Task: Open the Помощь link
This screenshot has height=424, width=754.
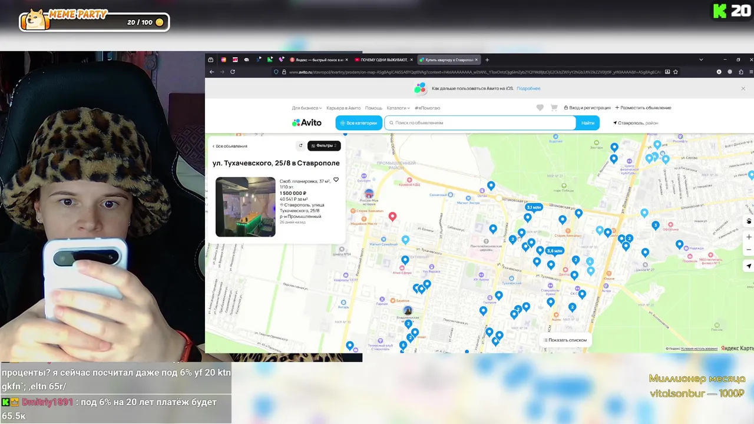Action: point(373,108)
